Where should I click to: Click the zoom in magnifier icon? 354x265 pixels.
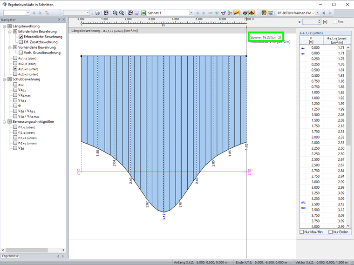coord(115,13)
